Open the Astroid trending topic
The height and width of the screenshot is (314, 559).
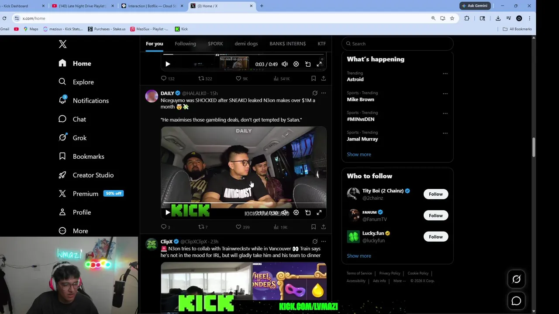point(355,79)
